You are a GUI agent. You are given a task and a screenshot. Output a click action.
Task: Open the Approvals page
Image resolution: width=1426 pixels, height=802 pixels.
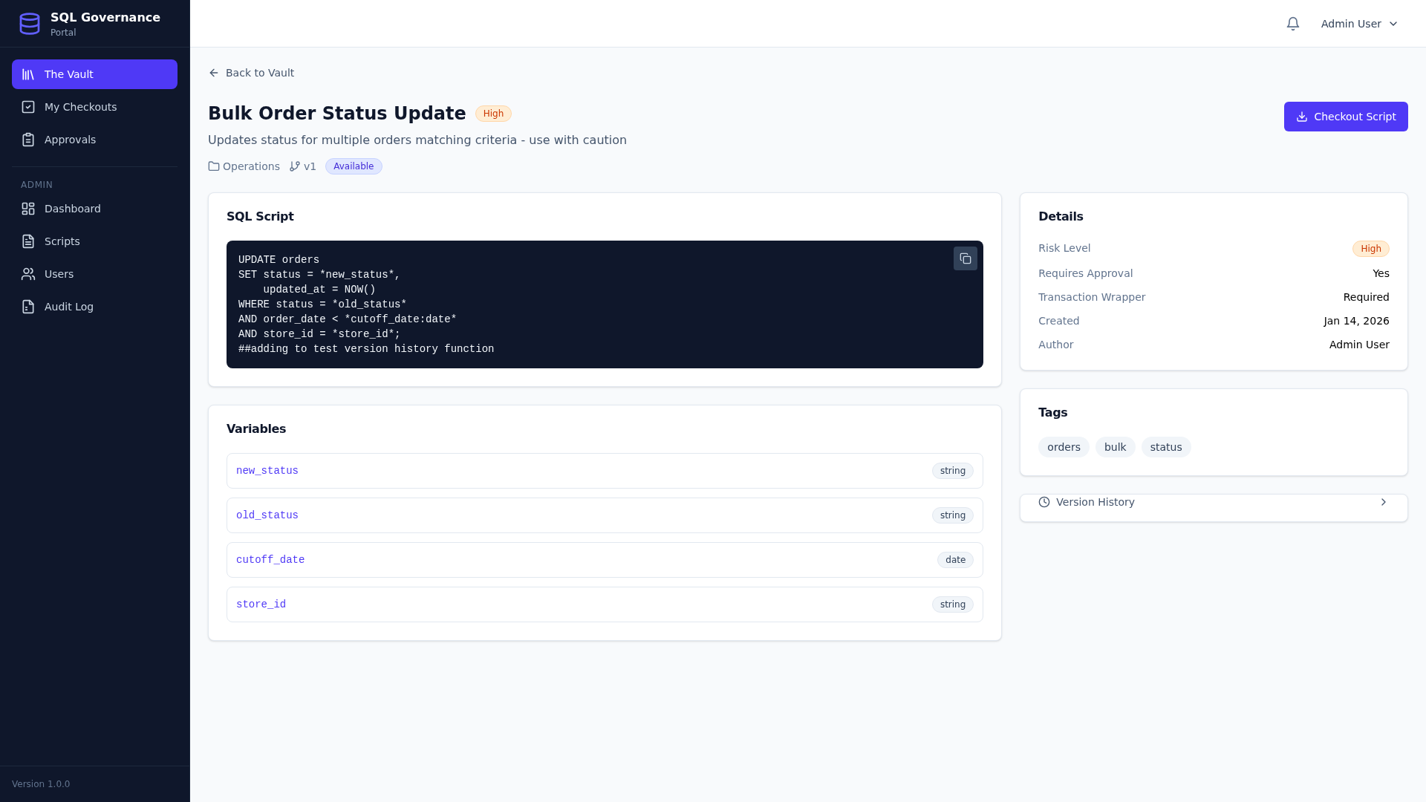coord(70,140)
